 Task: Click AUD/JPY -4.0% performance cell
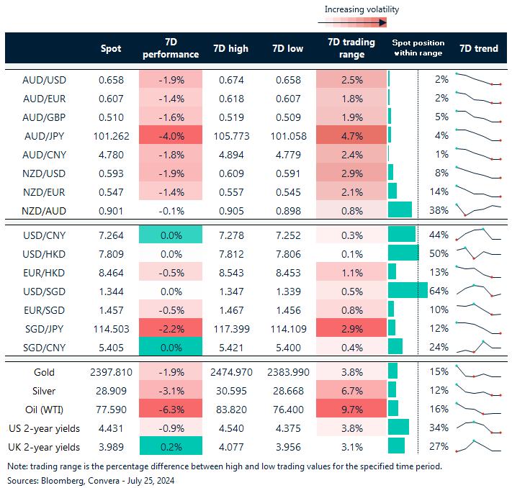pyautogui.click(x=171, y=135)
